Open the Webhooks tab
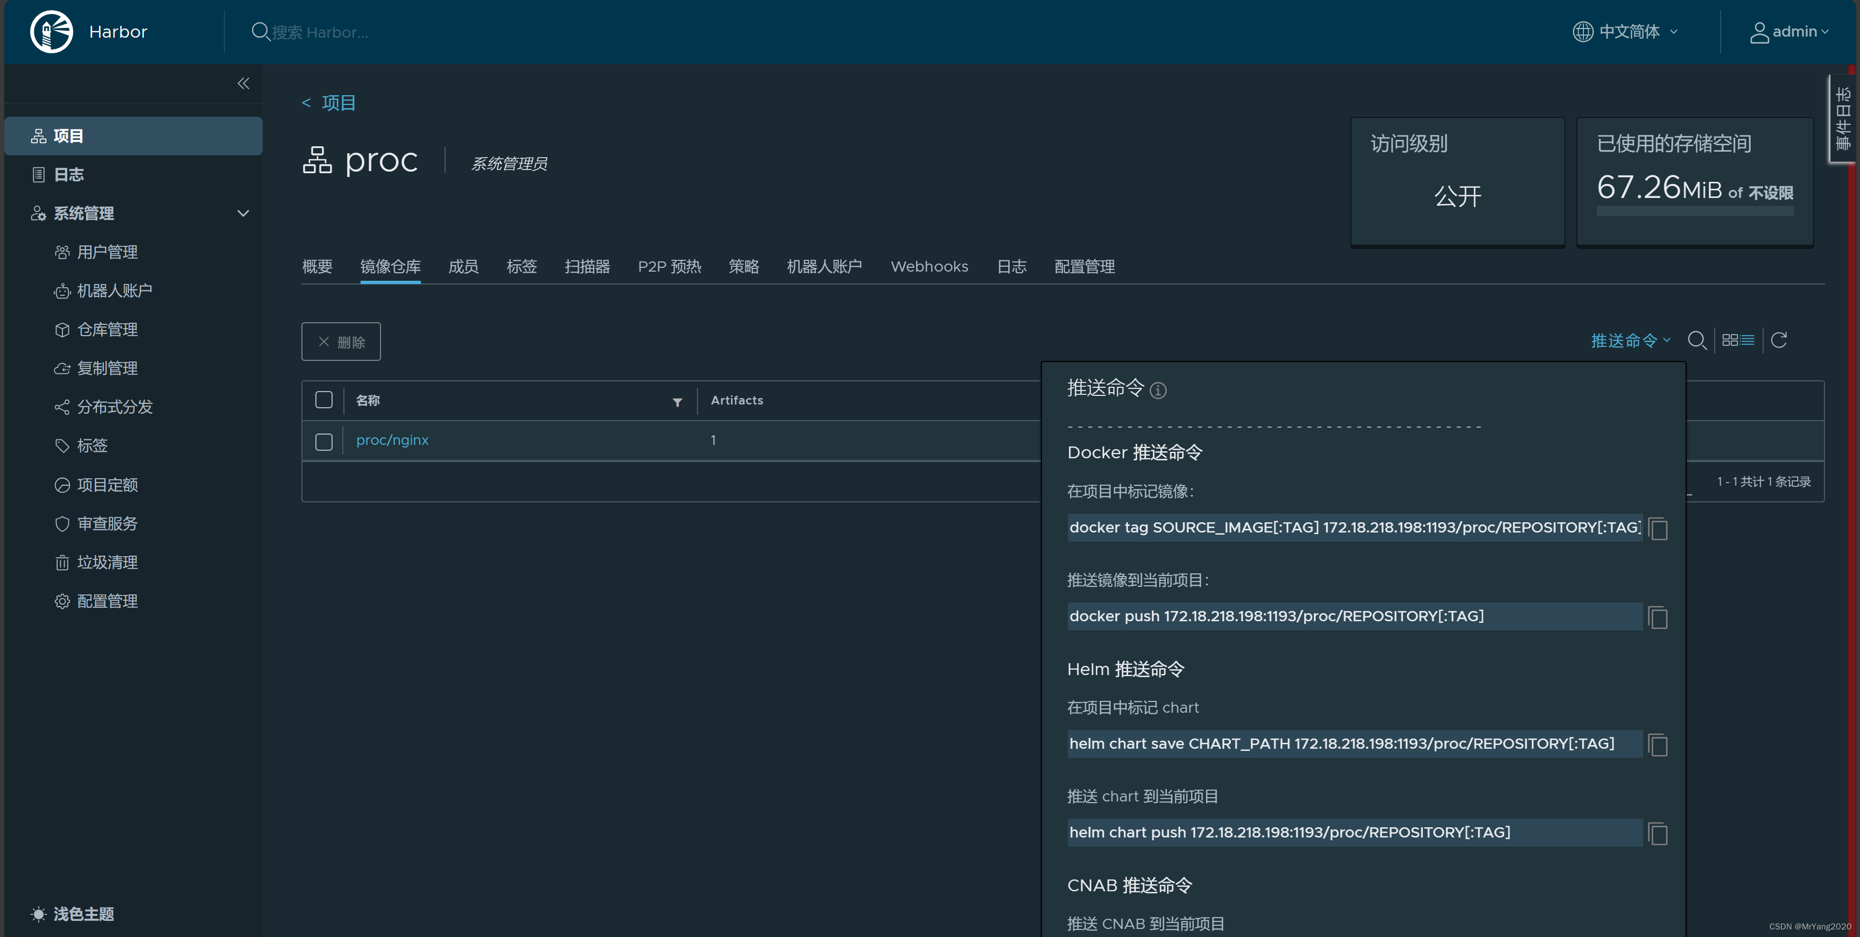 click(928, 266)
